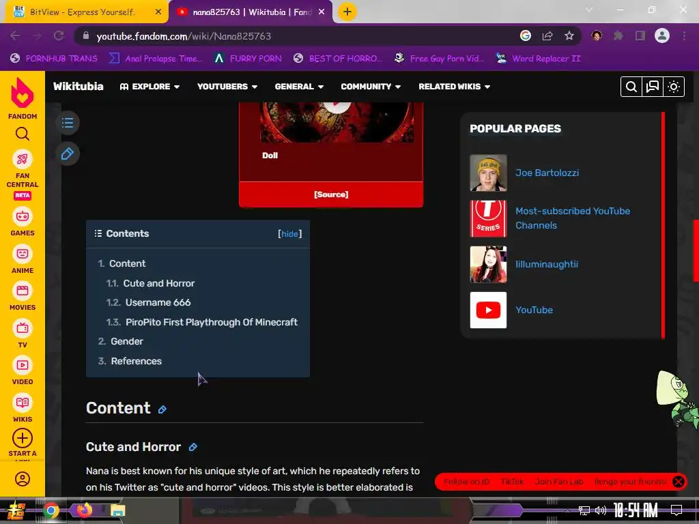Select the Joe Bartolozzi thumbnail
This screenshot has height=524, width=699.
[488, 173]
